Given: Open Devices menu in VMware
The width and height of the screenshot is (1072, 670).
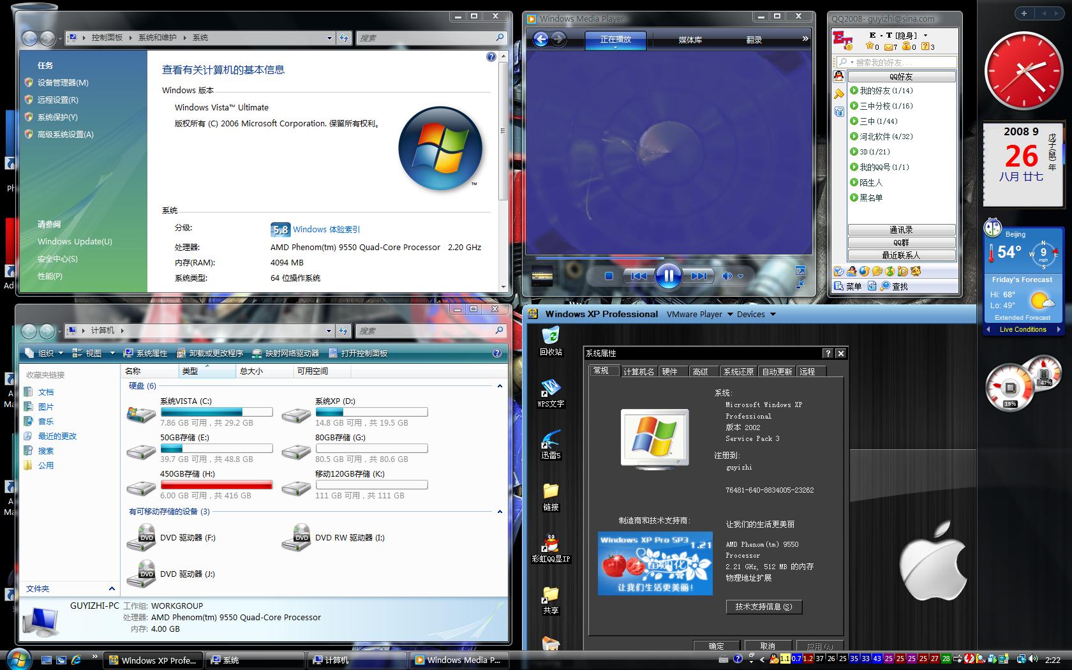Looking at the screenshot, I should pyautogui.click(x=756, y=314).
